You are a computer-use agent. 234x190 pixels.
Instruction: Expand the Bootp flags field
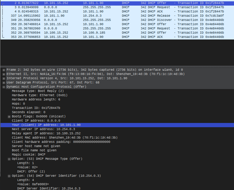click(9, 117)
